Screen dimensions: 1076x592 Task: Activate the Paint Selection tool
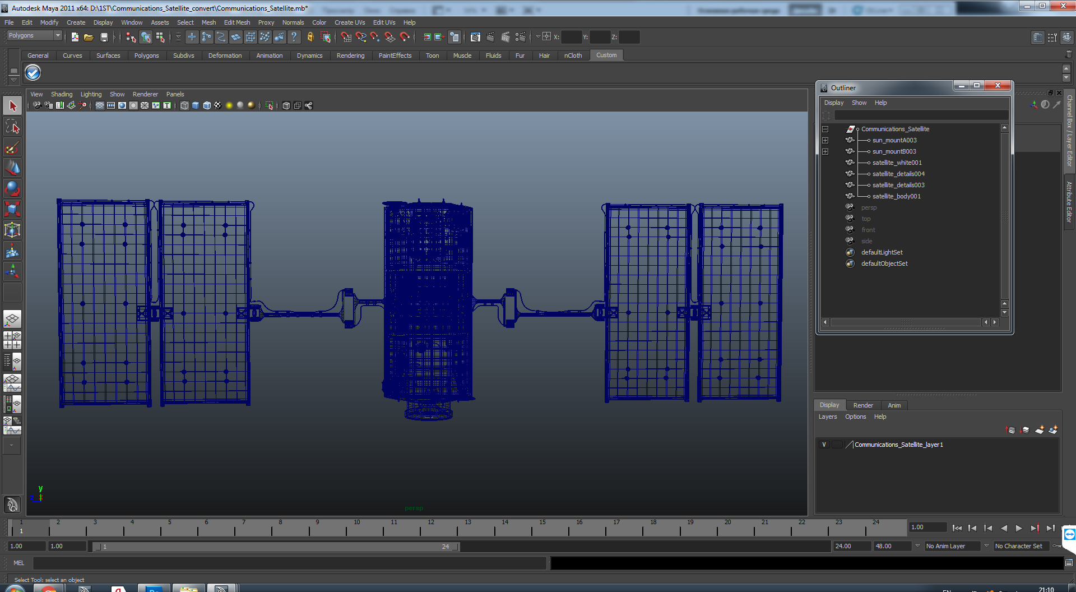(x=12, y=147)
